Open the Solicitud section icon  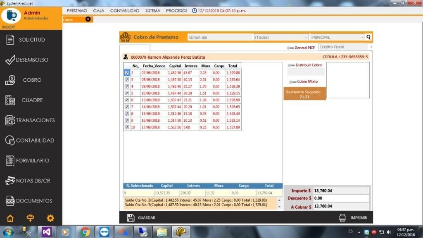click(x=10, y=40)
